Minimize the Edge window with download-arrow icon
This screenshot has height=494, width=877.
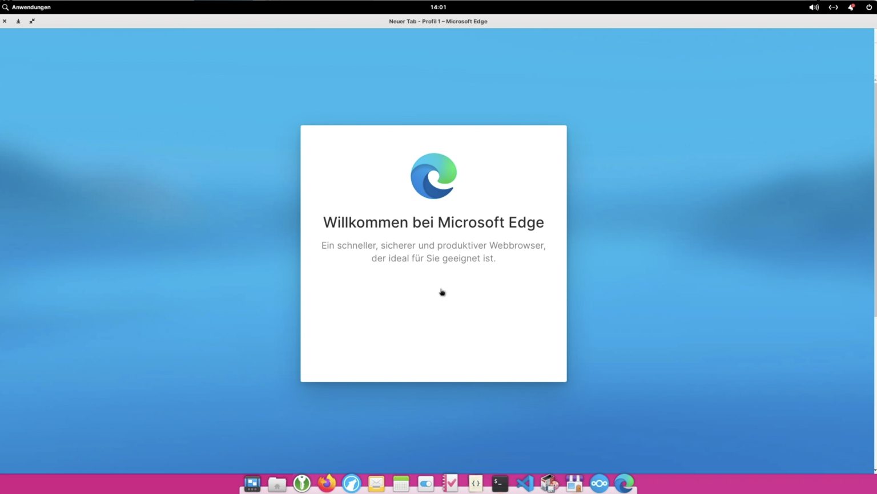point(18,21)
